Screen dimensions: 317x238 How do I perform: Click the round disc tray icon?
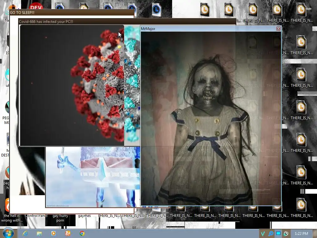(x=286, y=234)
